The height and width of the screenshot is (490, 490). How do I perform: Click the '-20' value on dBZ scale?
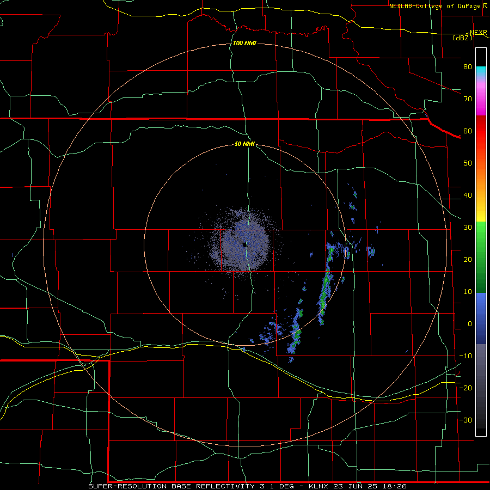click(465, 388)
